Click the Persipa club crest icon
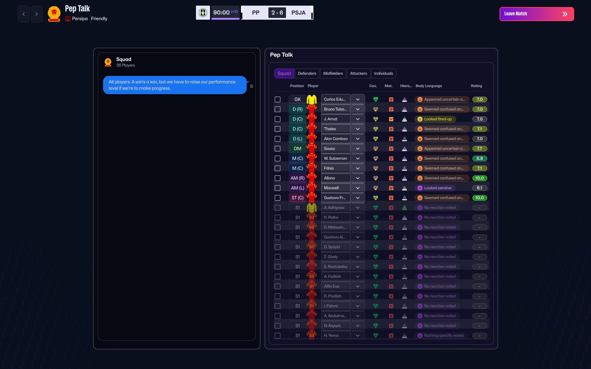Image resolution: width=591 pixels, height=369 pixels. click(x=68, y=19)
